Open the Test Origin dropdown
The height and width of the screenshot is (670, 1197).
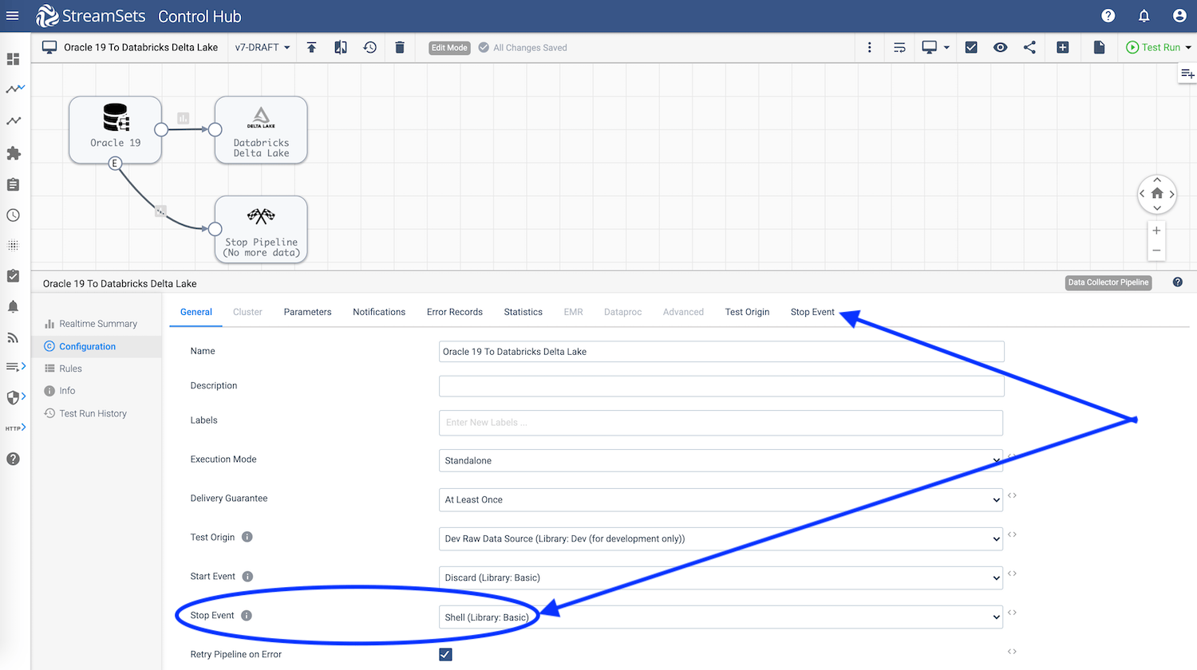[x=721, y=538]
